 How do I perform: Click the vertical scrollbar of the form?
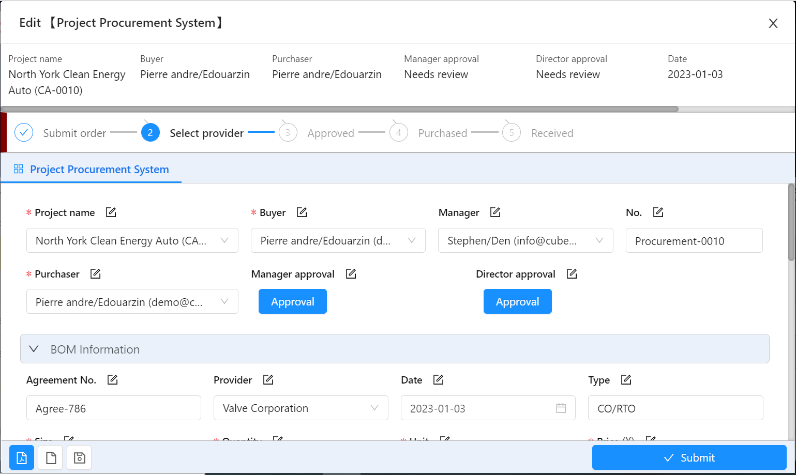pos(791,222)
